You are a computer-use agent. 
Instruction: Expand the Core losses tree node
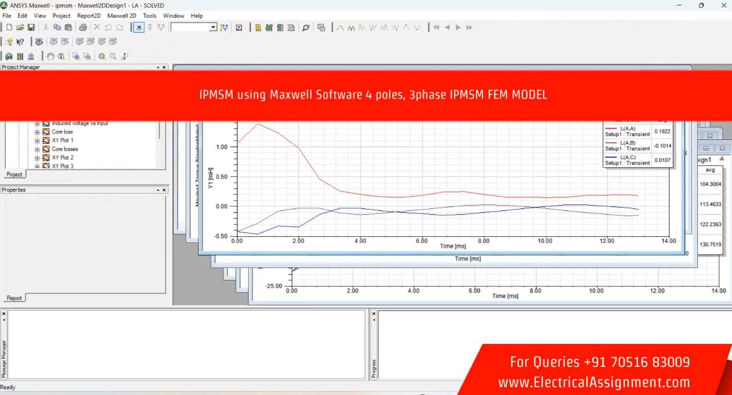[37, 150]
